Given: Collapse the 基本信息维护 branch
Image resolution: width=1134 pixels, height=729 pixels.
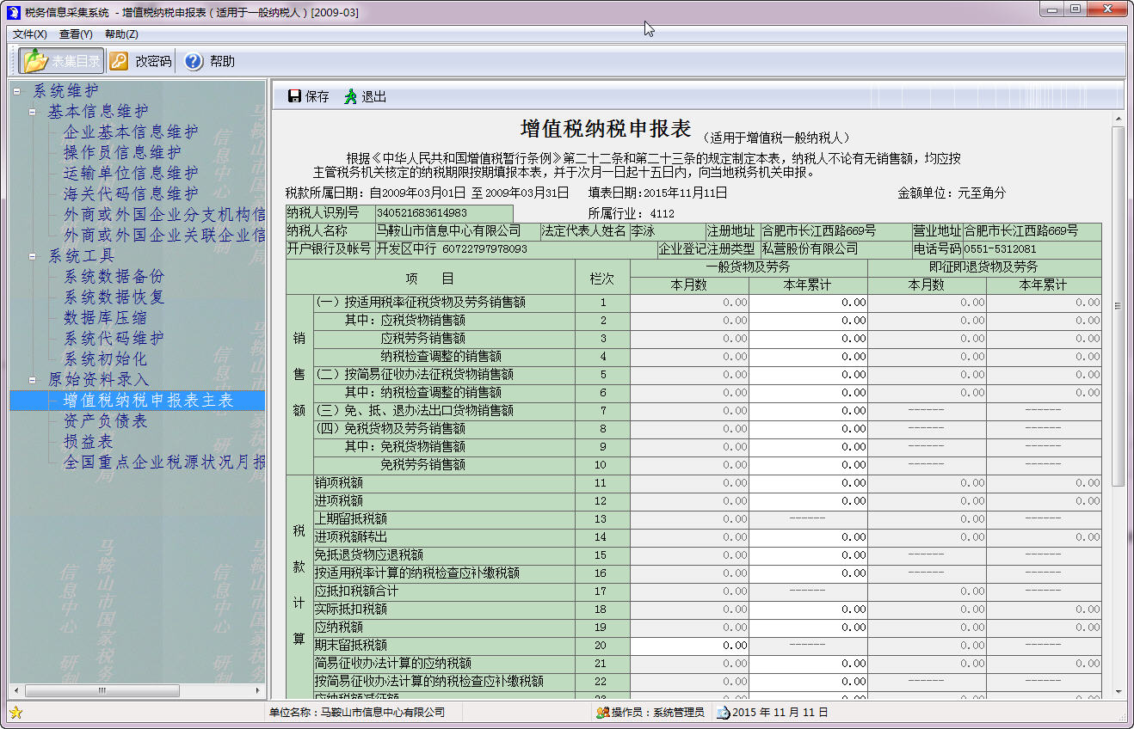Looking at the screenshot, I should (33, 111).
